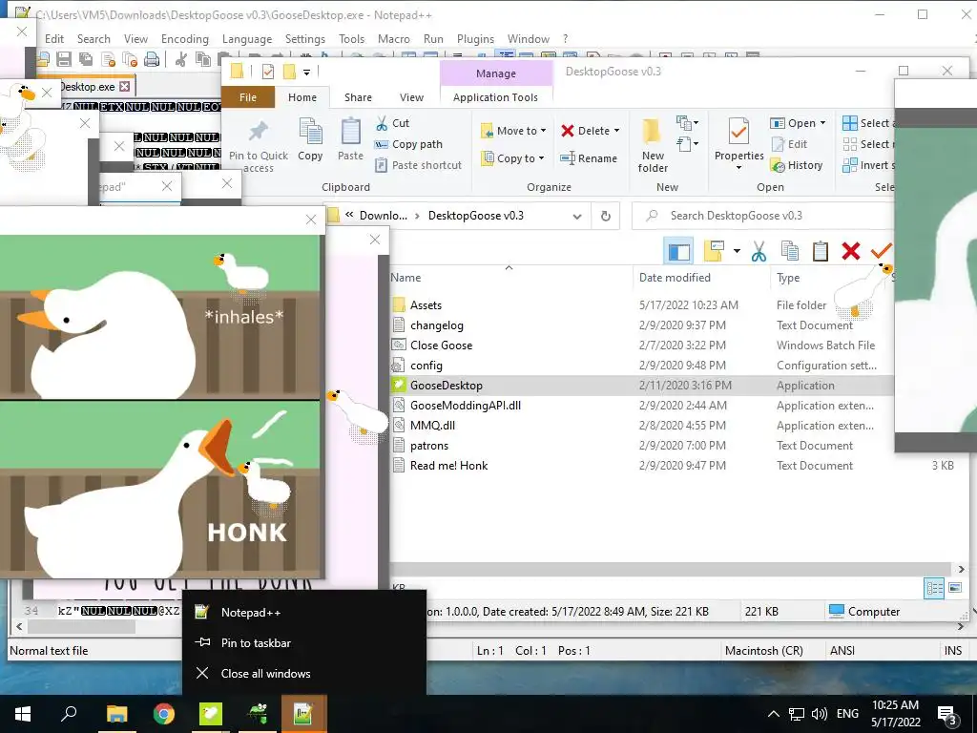Click File Explorer icon on taskbar
977x733 pixels.
click(116, 714)
